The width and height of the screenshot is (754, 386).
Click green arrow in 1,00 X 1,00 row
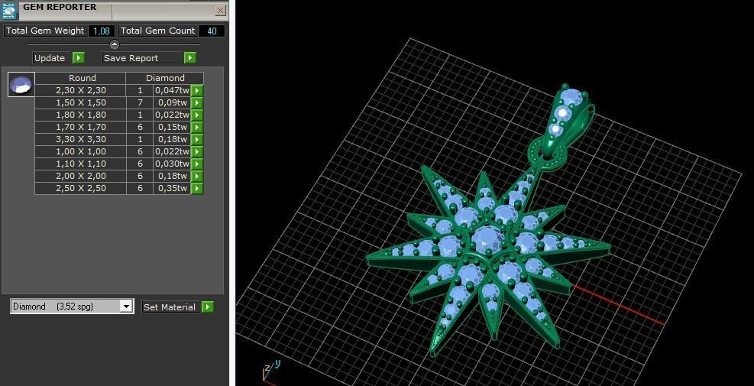197,151
